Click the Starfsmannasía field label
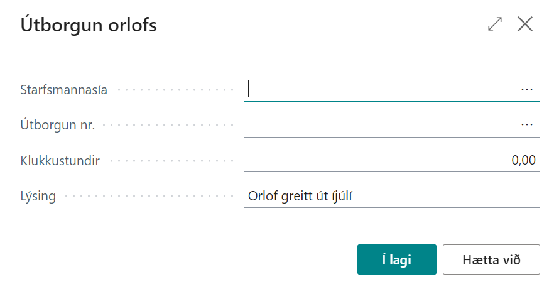 pos(64,90)
